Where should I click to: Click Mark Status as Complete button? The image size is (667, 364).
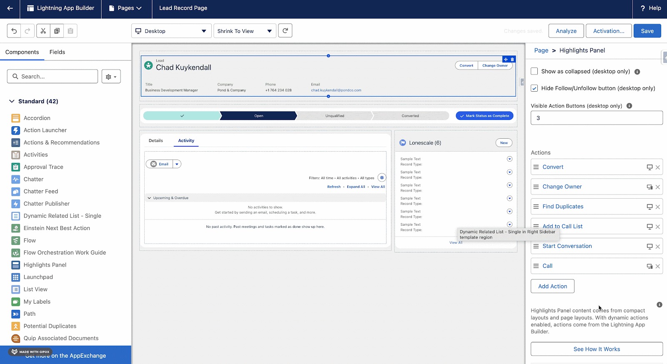click(x=484, y=116)
